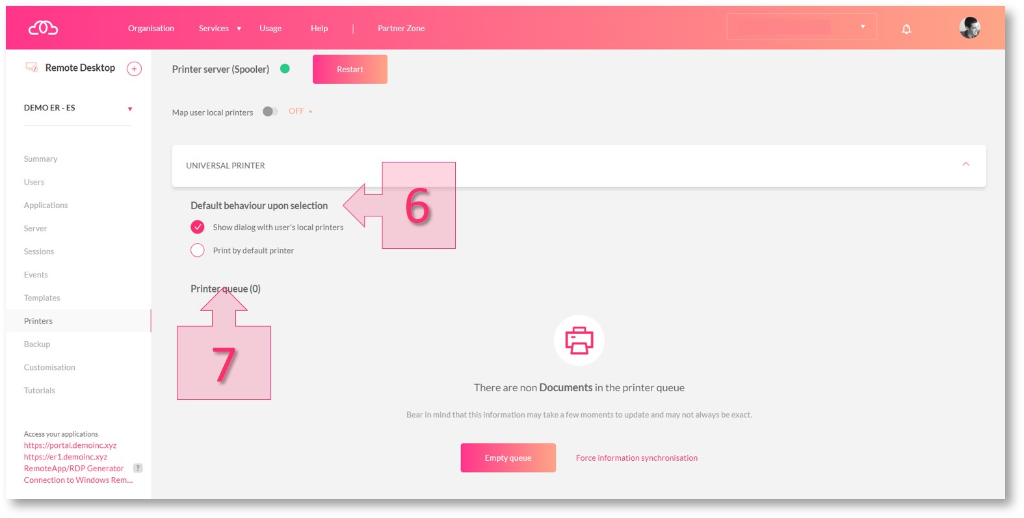Open https://portal.demoinc.xyz link
Viewport: 1024px width, 518px height.
tap(70, 445)
